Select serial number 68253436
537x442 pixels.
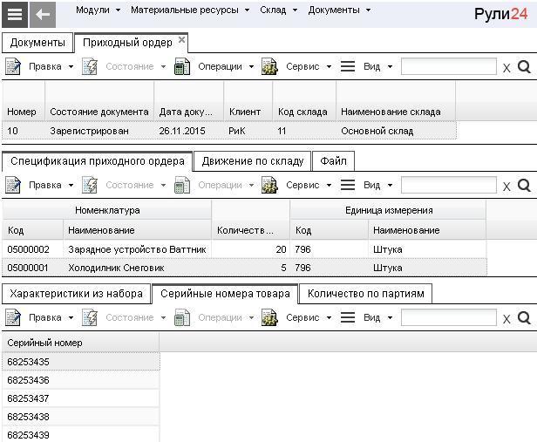click(81, 380)
